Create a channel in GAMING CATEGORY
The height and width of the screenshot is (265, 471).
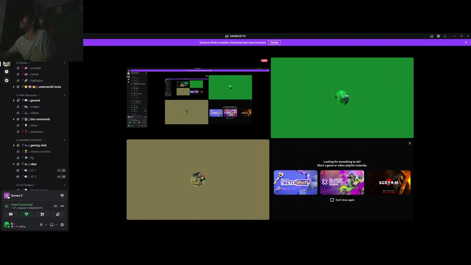click(x=64, y=140)
